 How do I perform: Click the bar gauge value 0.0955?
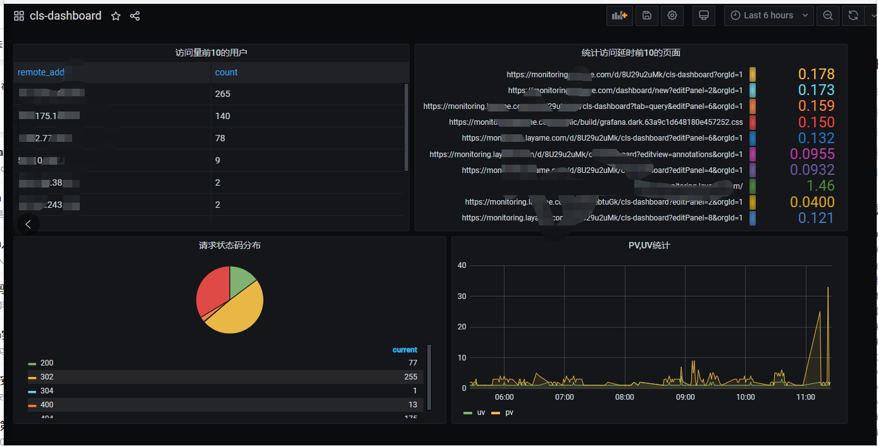click(812, 154)
